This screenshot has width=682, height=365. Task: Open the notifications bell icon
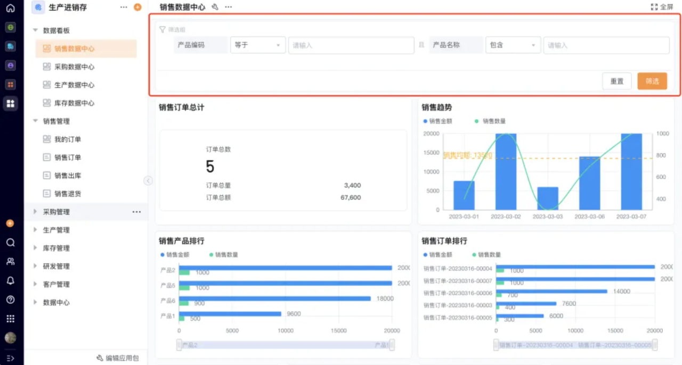pyautogui.click(x=10, y=280)
